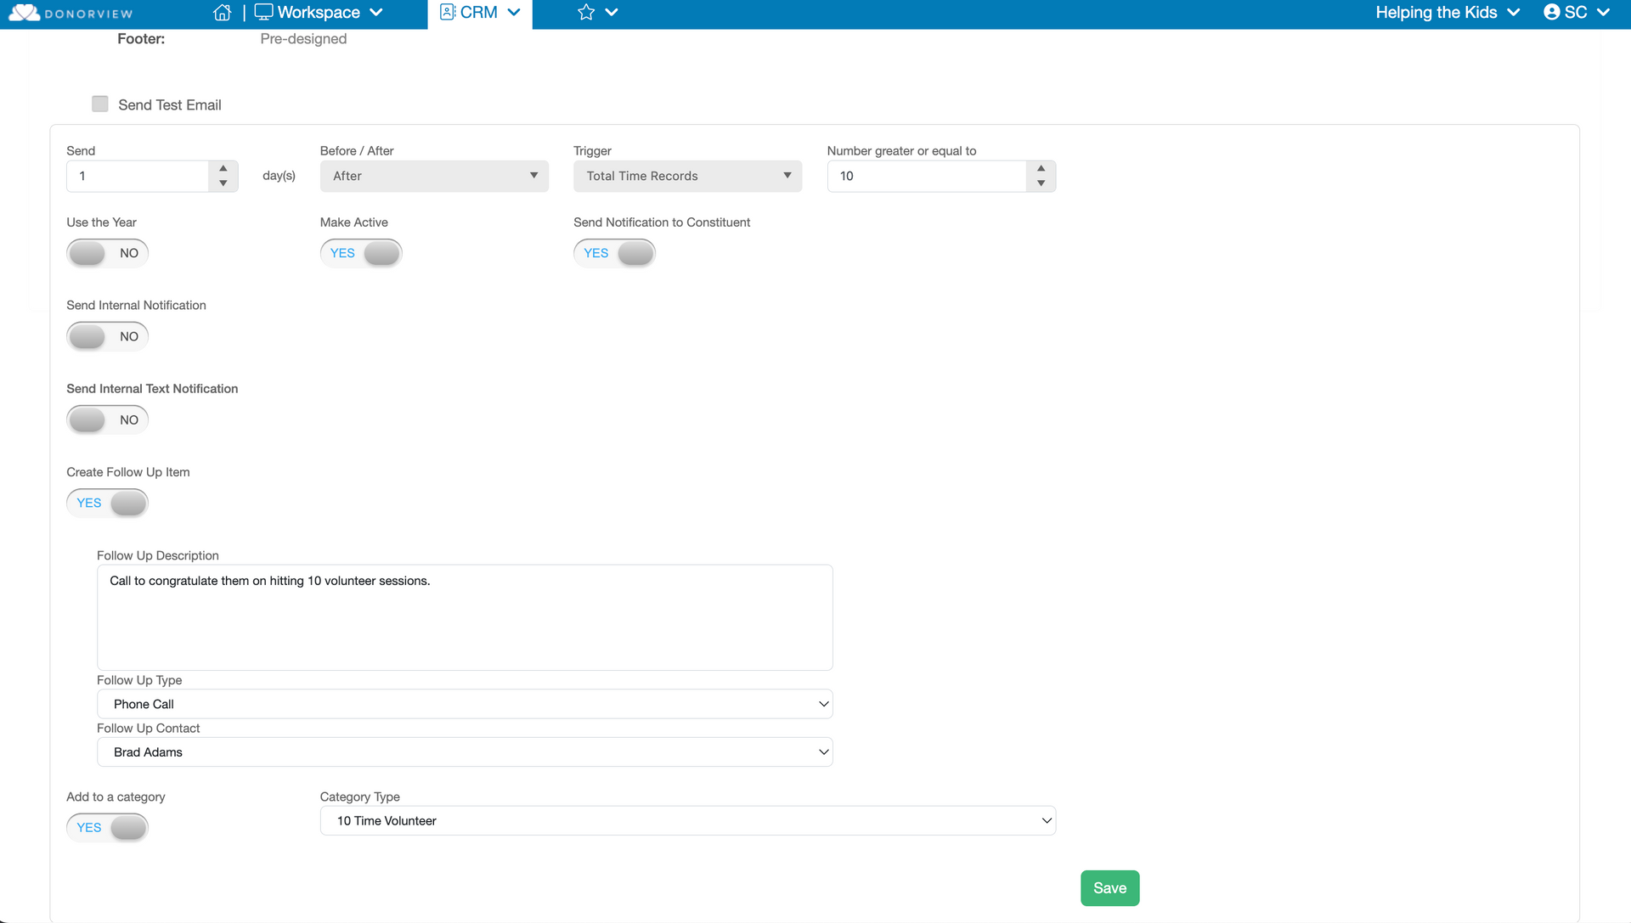This screenshot has width=1631, height=923.
Task: Check the Send Test Email checkbox
Action: [100, 104]
